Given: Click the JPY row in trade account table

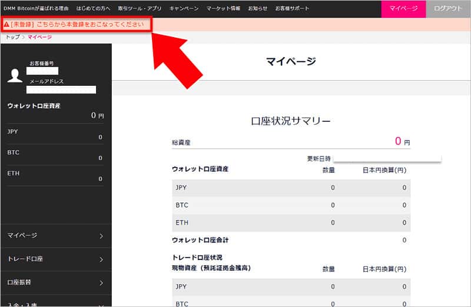Looking at the screenshot, I should [x=291, y=287].
